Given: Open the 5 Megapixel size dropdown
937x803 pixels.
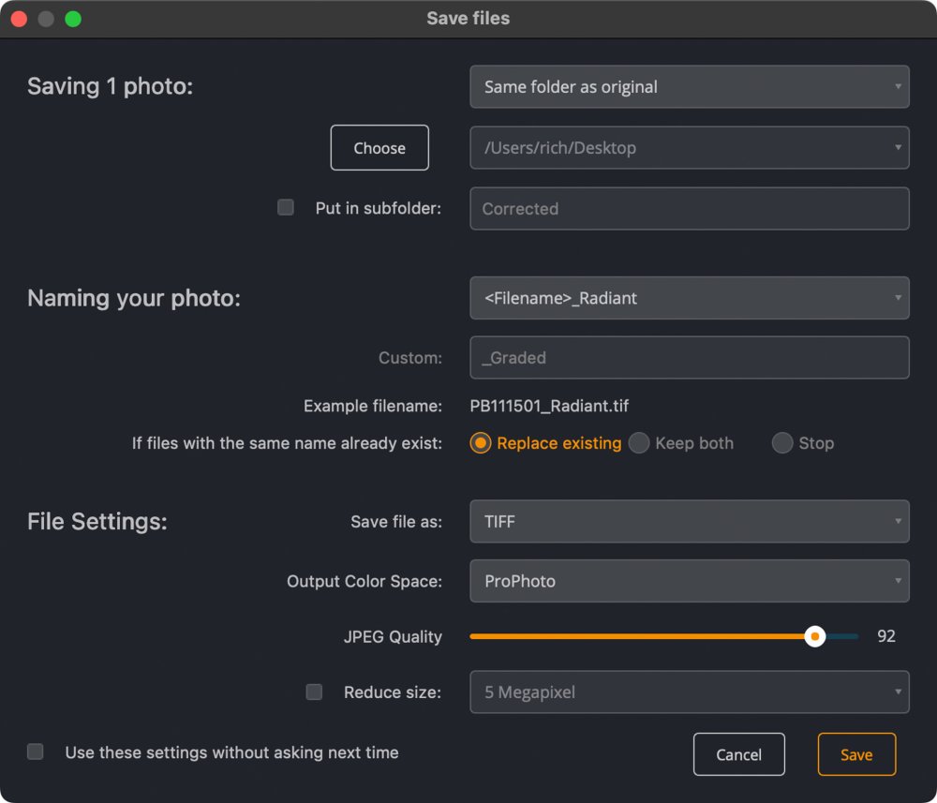Looking at the screenshot, I should click(x=689, y=692).
